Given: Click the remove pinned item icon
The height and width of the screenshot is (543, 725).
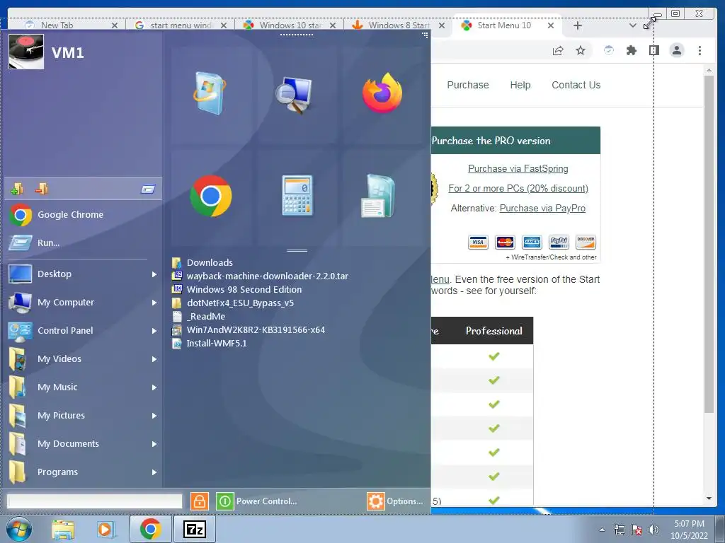Looking at the screenshot, I should click(42, 188).
